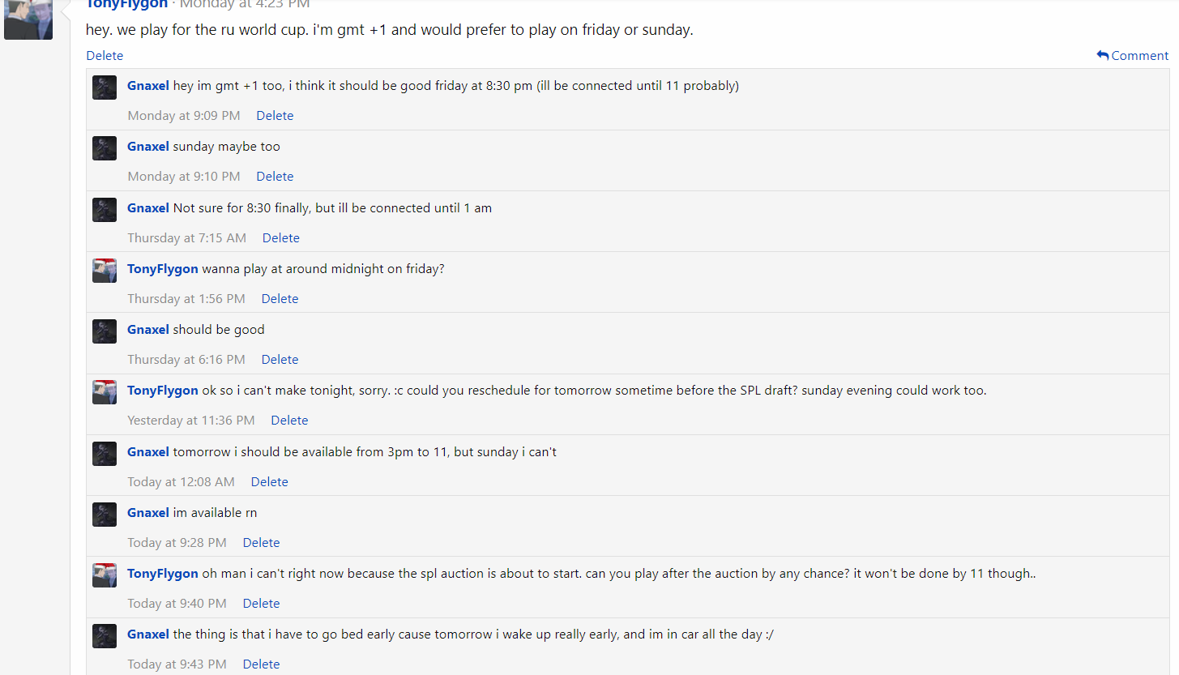Click the Comment link on the post
Image resolution: width=1179 pixels, height=675 pixels.
(1139, 56)
